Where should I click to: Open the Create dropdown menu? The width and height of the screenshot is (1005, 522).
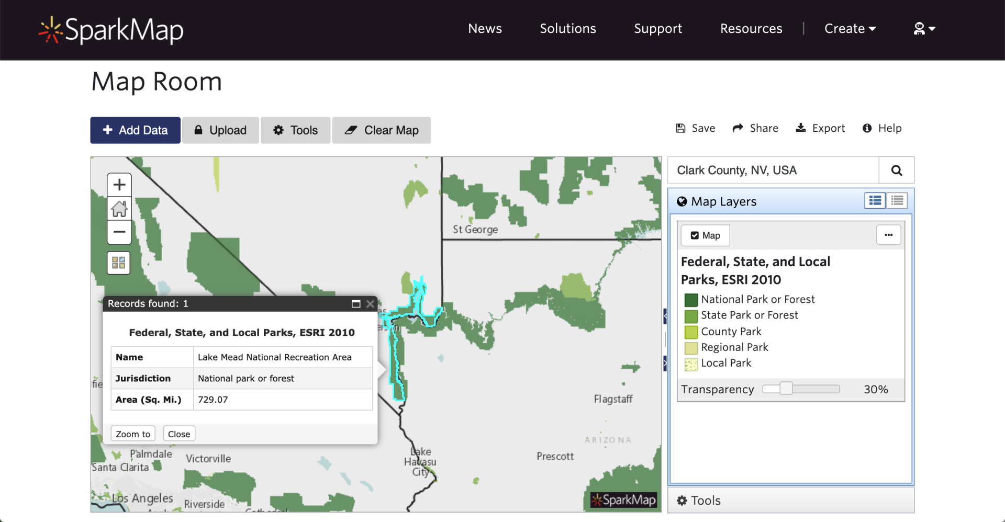coord(850,29)
